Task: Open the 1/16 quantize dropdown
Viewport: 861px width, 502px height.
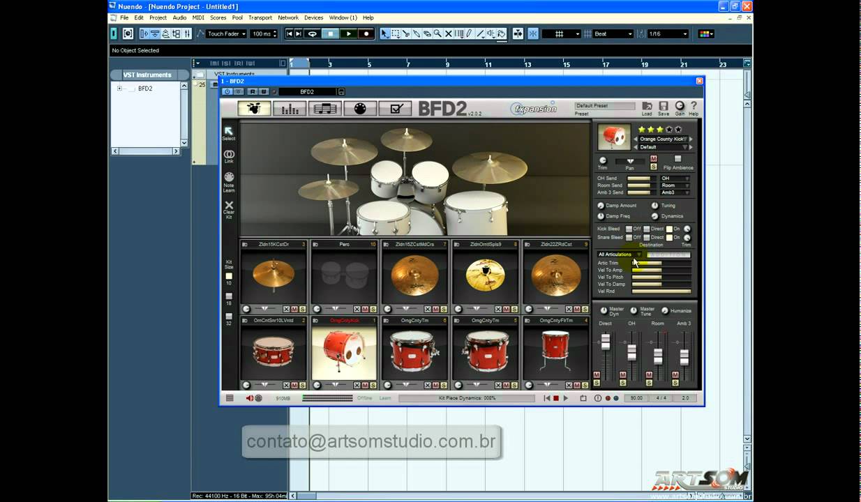Action: 668,33
